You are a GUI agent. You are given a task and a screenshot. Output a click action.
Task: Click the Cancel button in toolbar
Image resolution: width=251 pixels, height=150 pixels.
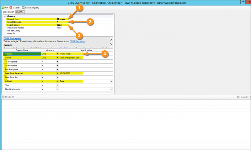(x=14, y=7)
